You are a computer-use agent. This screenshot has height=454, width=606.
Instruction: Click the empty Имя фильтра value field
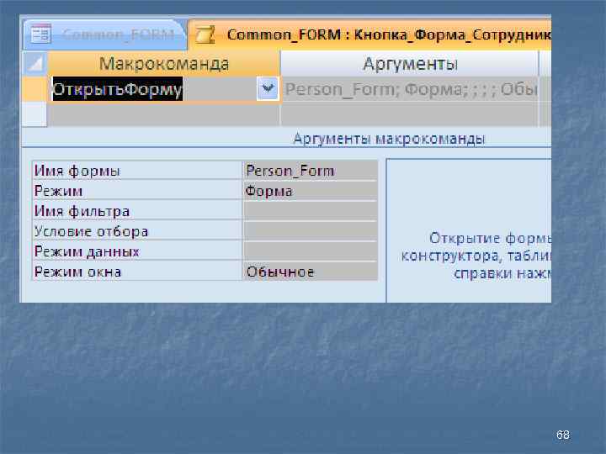click(x=311, y=211)
